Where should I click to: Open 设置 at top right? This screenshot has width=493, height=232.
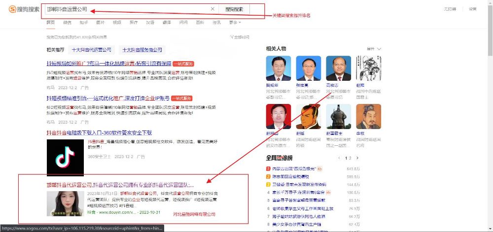pos(473,9)
